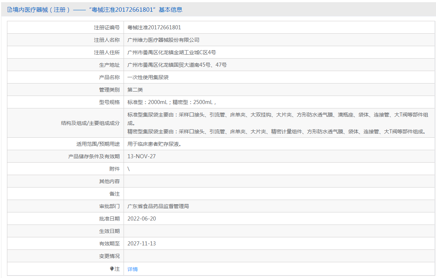Click the 适用范围/预期用途 label

click(98, 144)
